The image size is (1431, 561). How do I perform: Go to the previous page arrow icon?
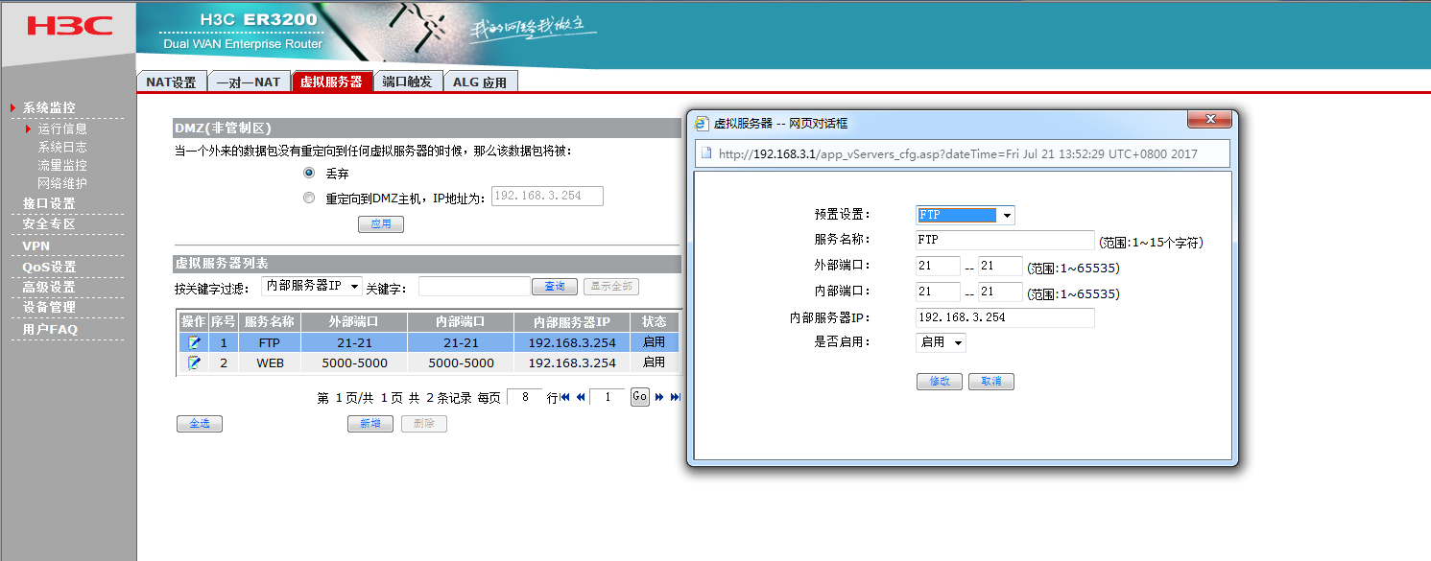coord(580,397)
